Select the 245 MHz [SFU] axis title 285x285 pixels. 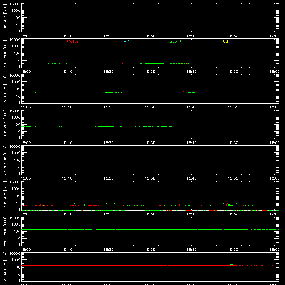click(5, 18)
